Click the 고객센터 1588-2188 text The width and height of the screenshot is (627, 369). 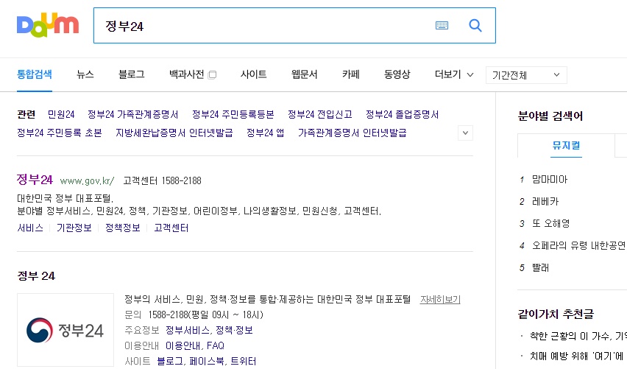point(163,181)
